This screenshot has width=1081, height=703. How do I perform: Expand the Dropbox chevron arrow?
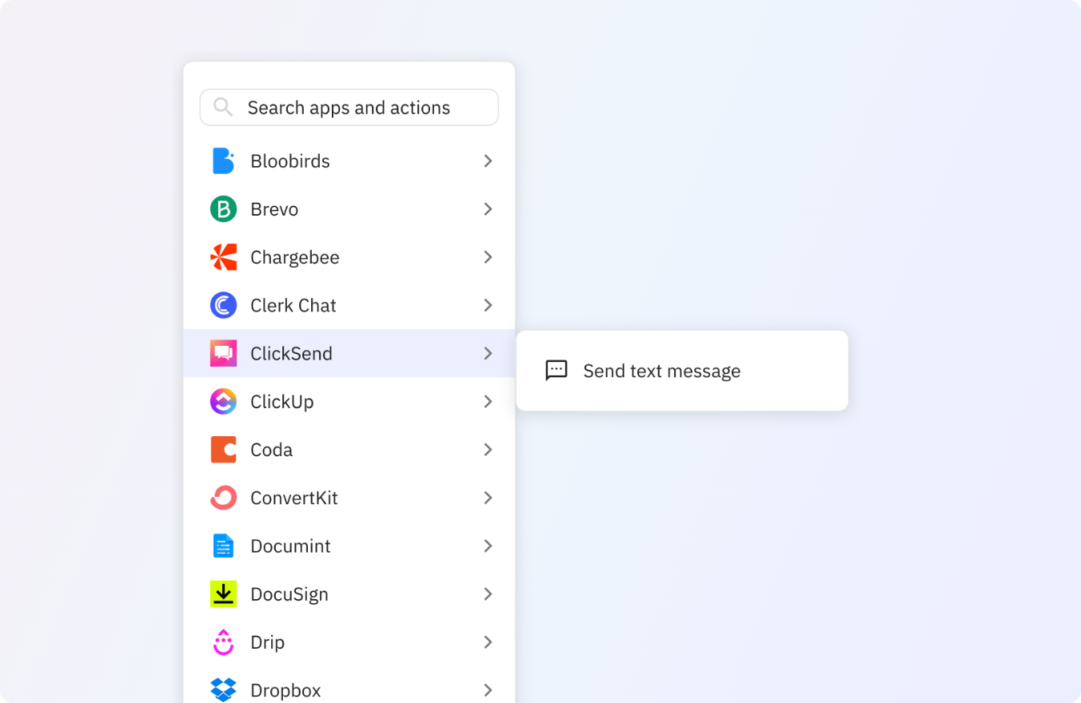click(488, 689)
